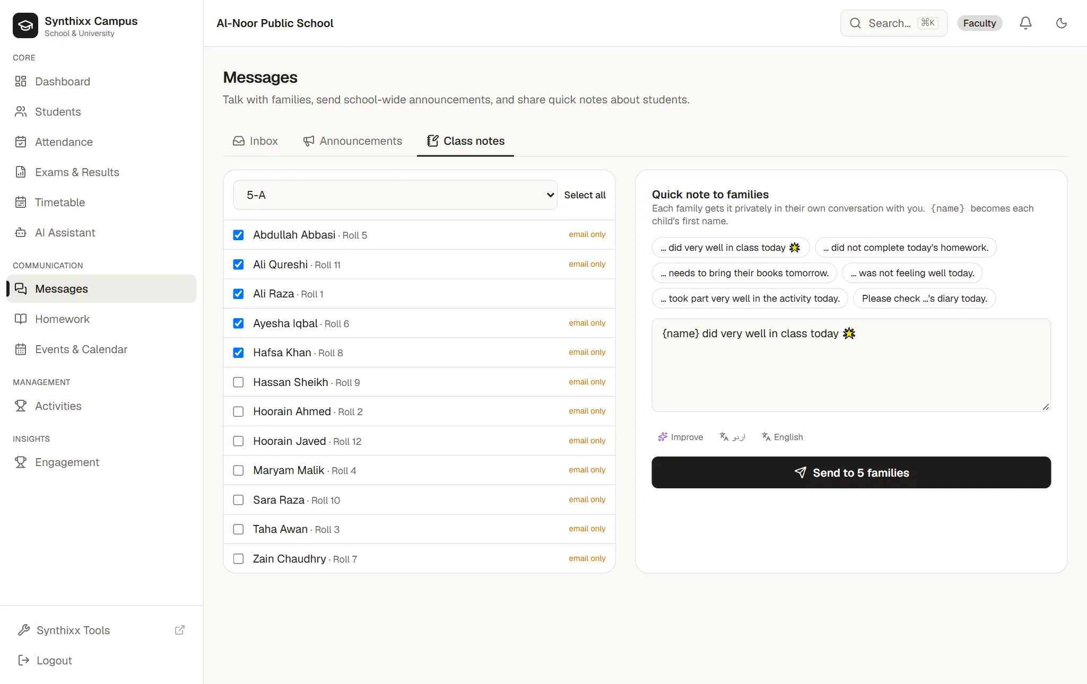Switch to the Announcements tab
This screenshot has width=1087, height=684.
click(x=352, y=141)
